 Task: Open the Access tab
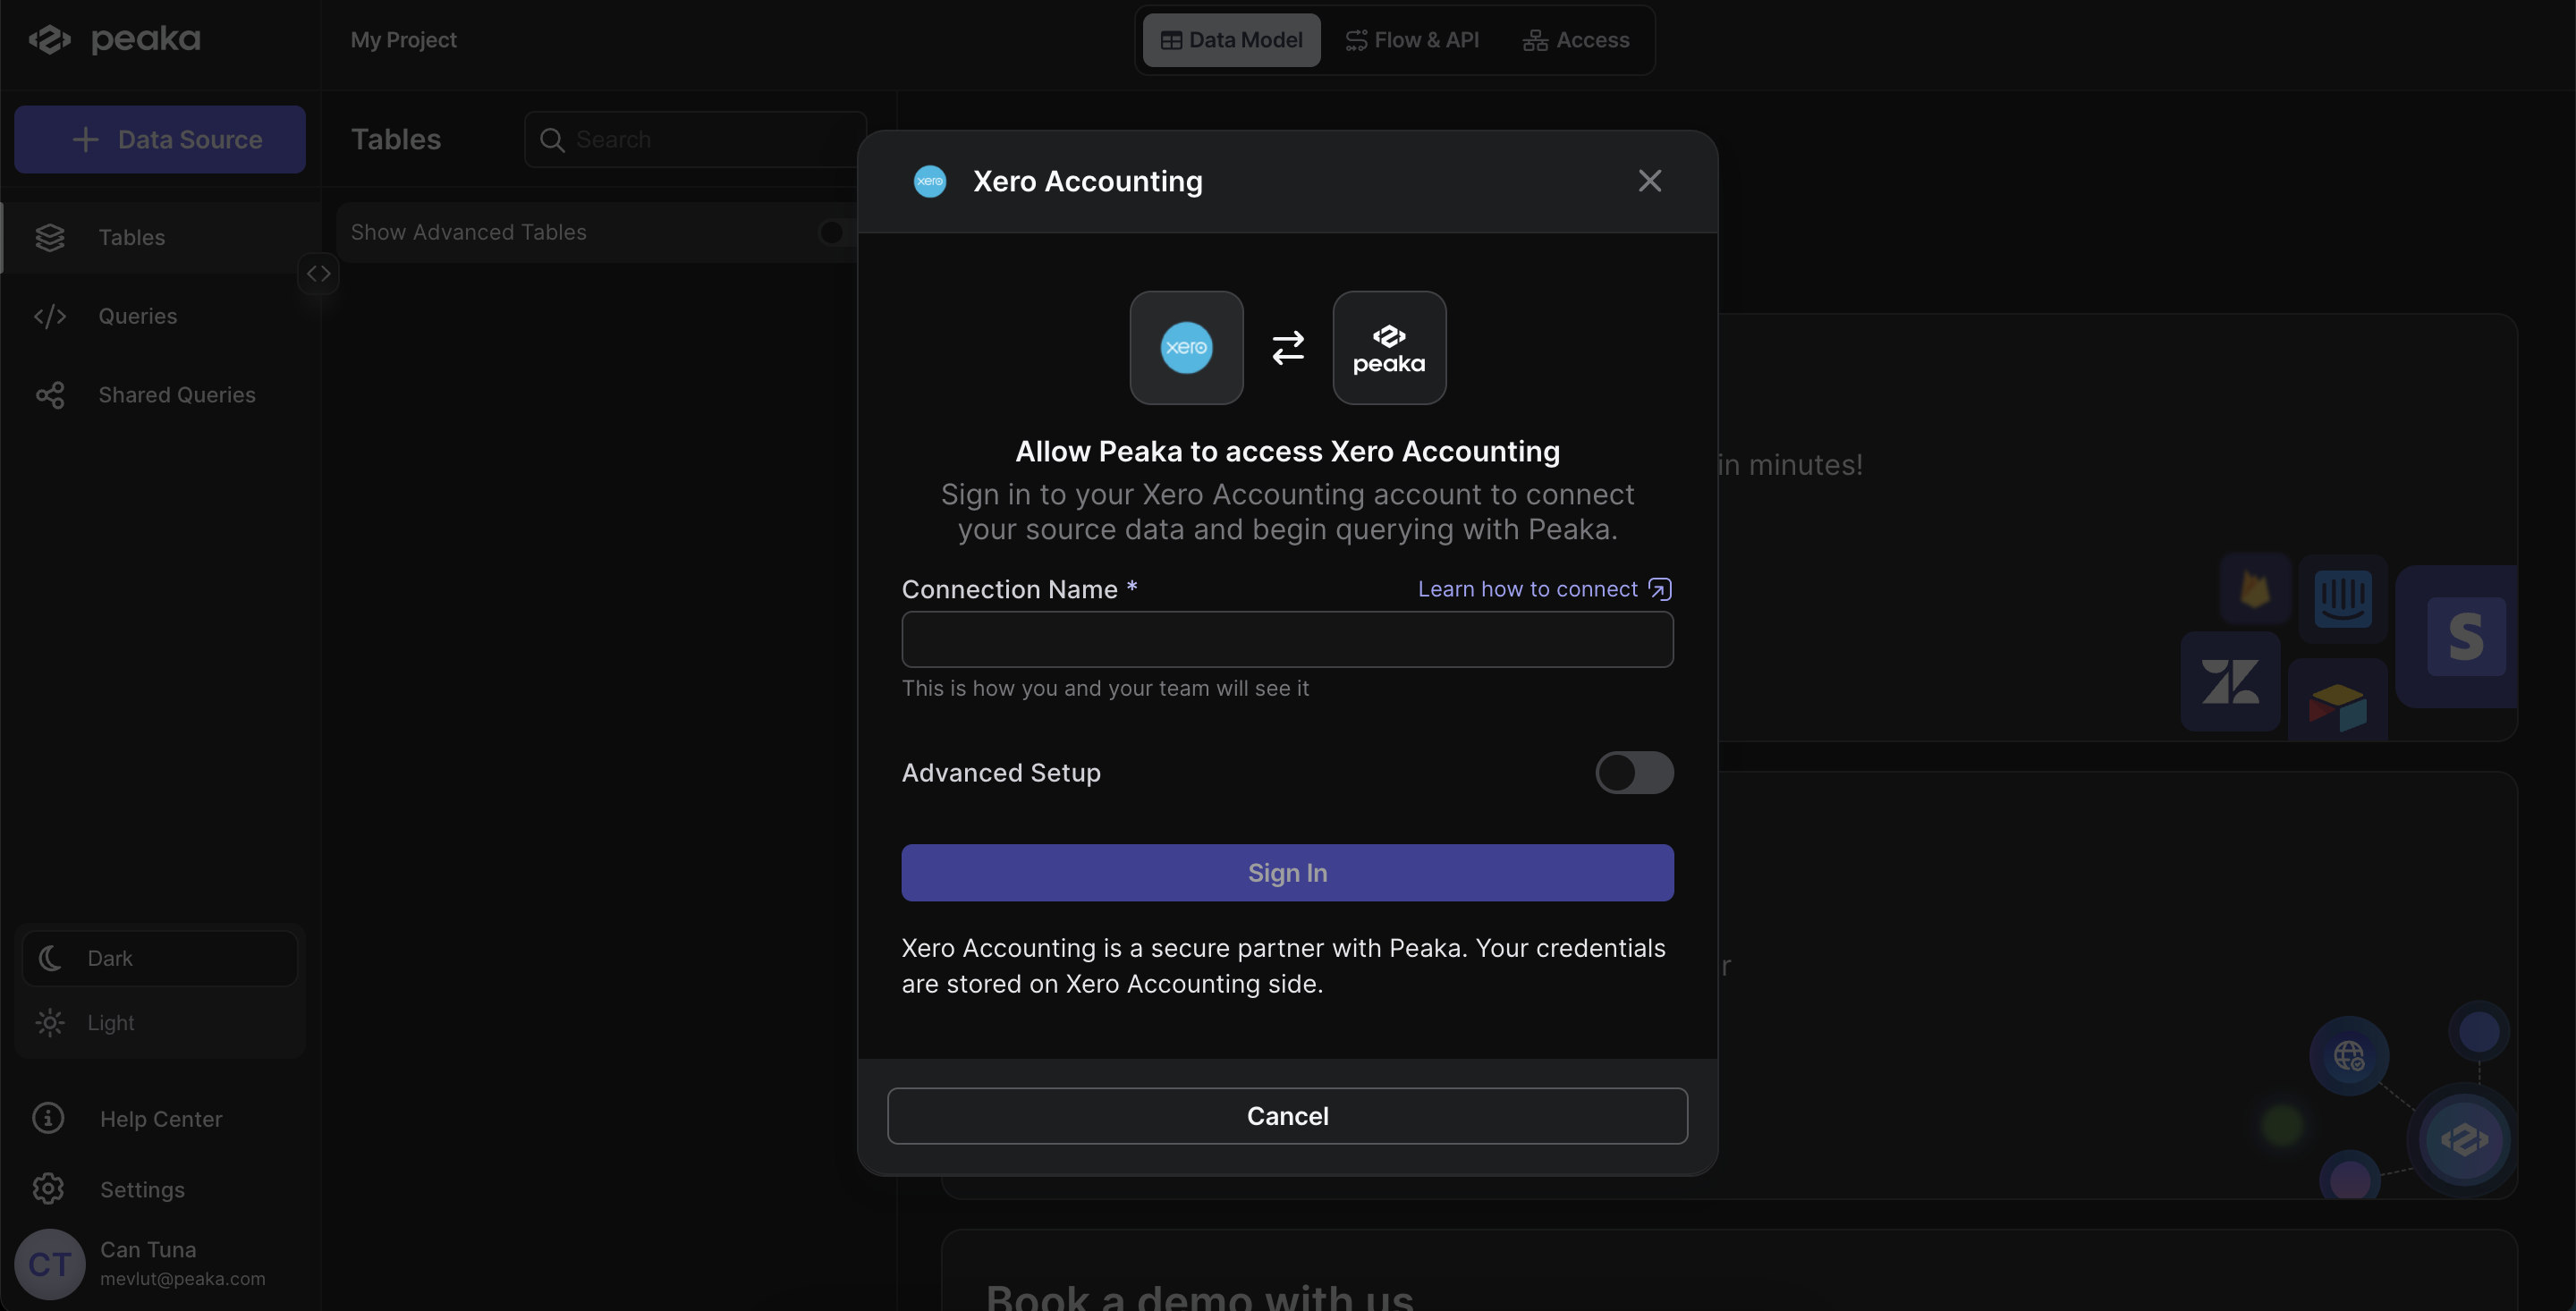(x=1576, y=40)
